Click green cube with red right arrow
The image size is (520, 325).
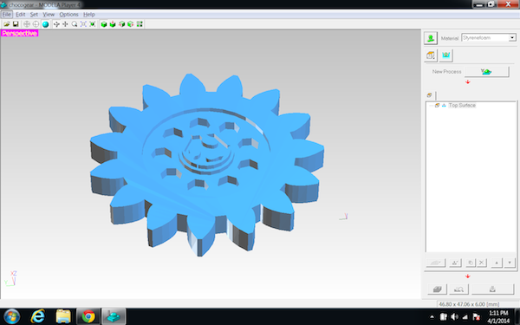click(131, 24)
